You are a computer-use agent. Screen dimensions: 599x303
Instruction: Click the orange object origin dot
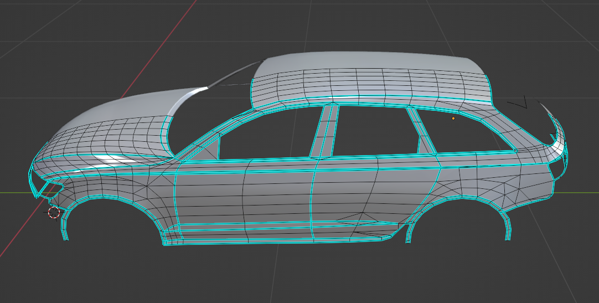pos(453,119)
